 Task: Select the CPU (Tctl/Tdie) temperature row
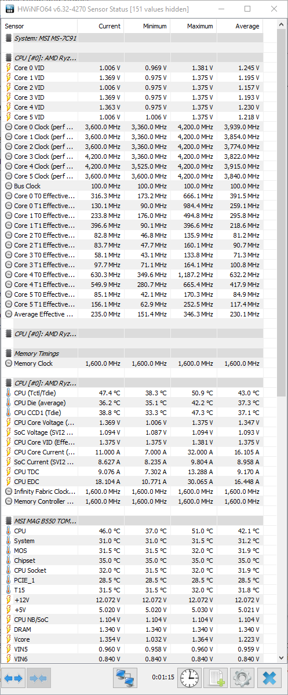point(133,392)
